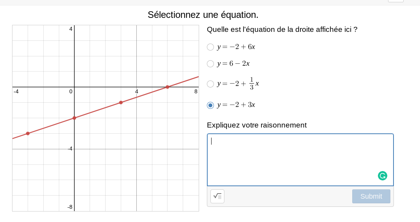Screen dimensions: 420x222
Task: Click the red point on the x-axis
Action: pyautogui.click(x=168, y=87)
